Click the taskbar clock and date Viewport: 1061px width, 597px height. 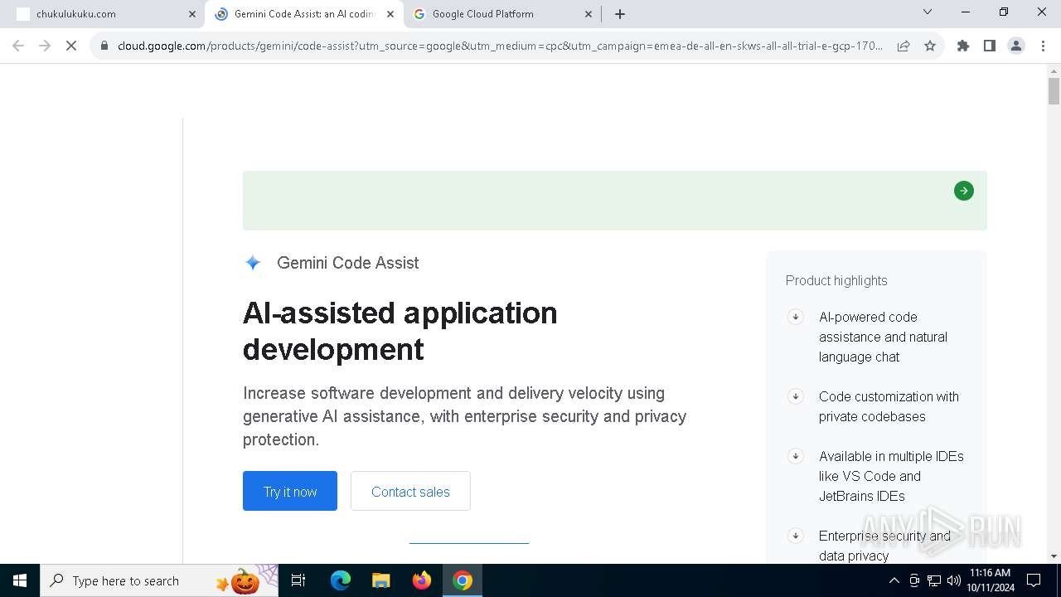pyautogui.click(x=991, y=580)
